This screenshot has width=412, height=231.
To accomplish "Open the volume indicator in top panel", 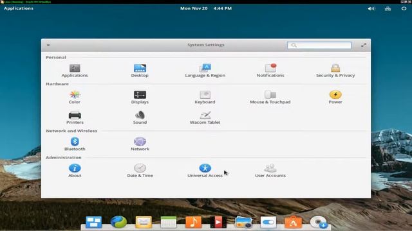I will (371, 8).
